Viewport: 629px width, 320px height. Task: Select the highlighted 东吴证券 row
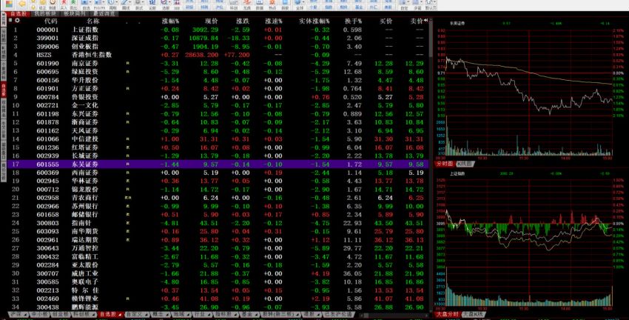coord(218,164)
